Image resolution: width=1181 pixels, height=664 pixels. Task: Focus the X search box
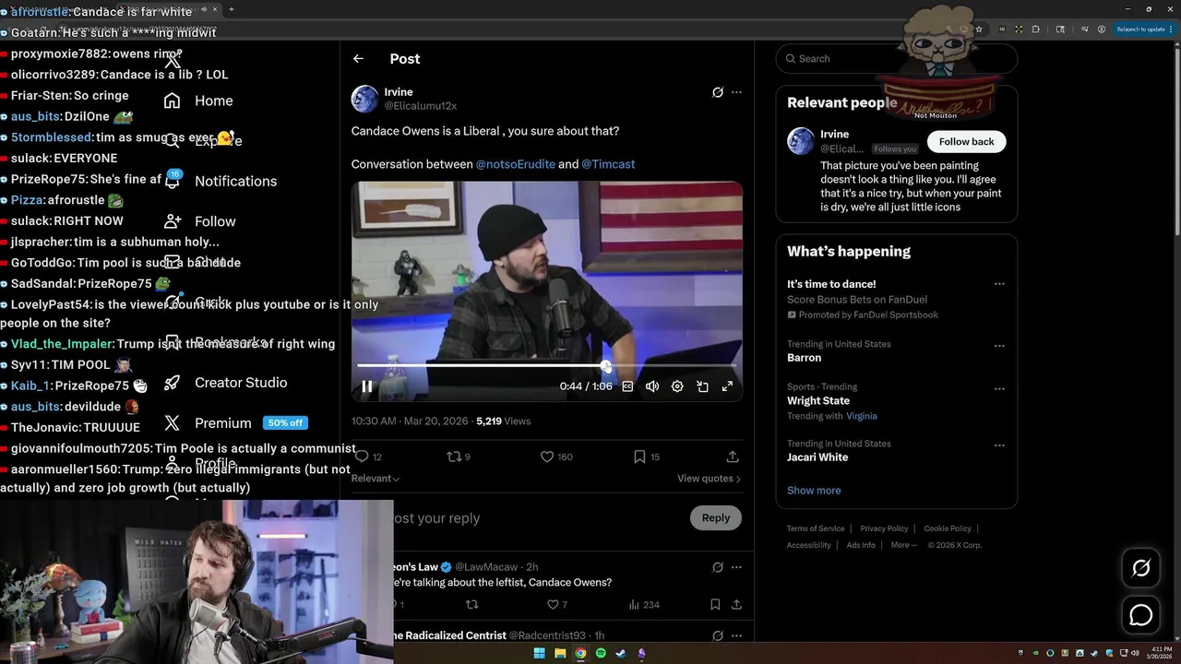click(896, 58)
